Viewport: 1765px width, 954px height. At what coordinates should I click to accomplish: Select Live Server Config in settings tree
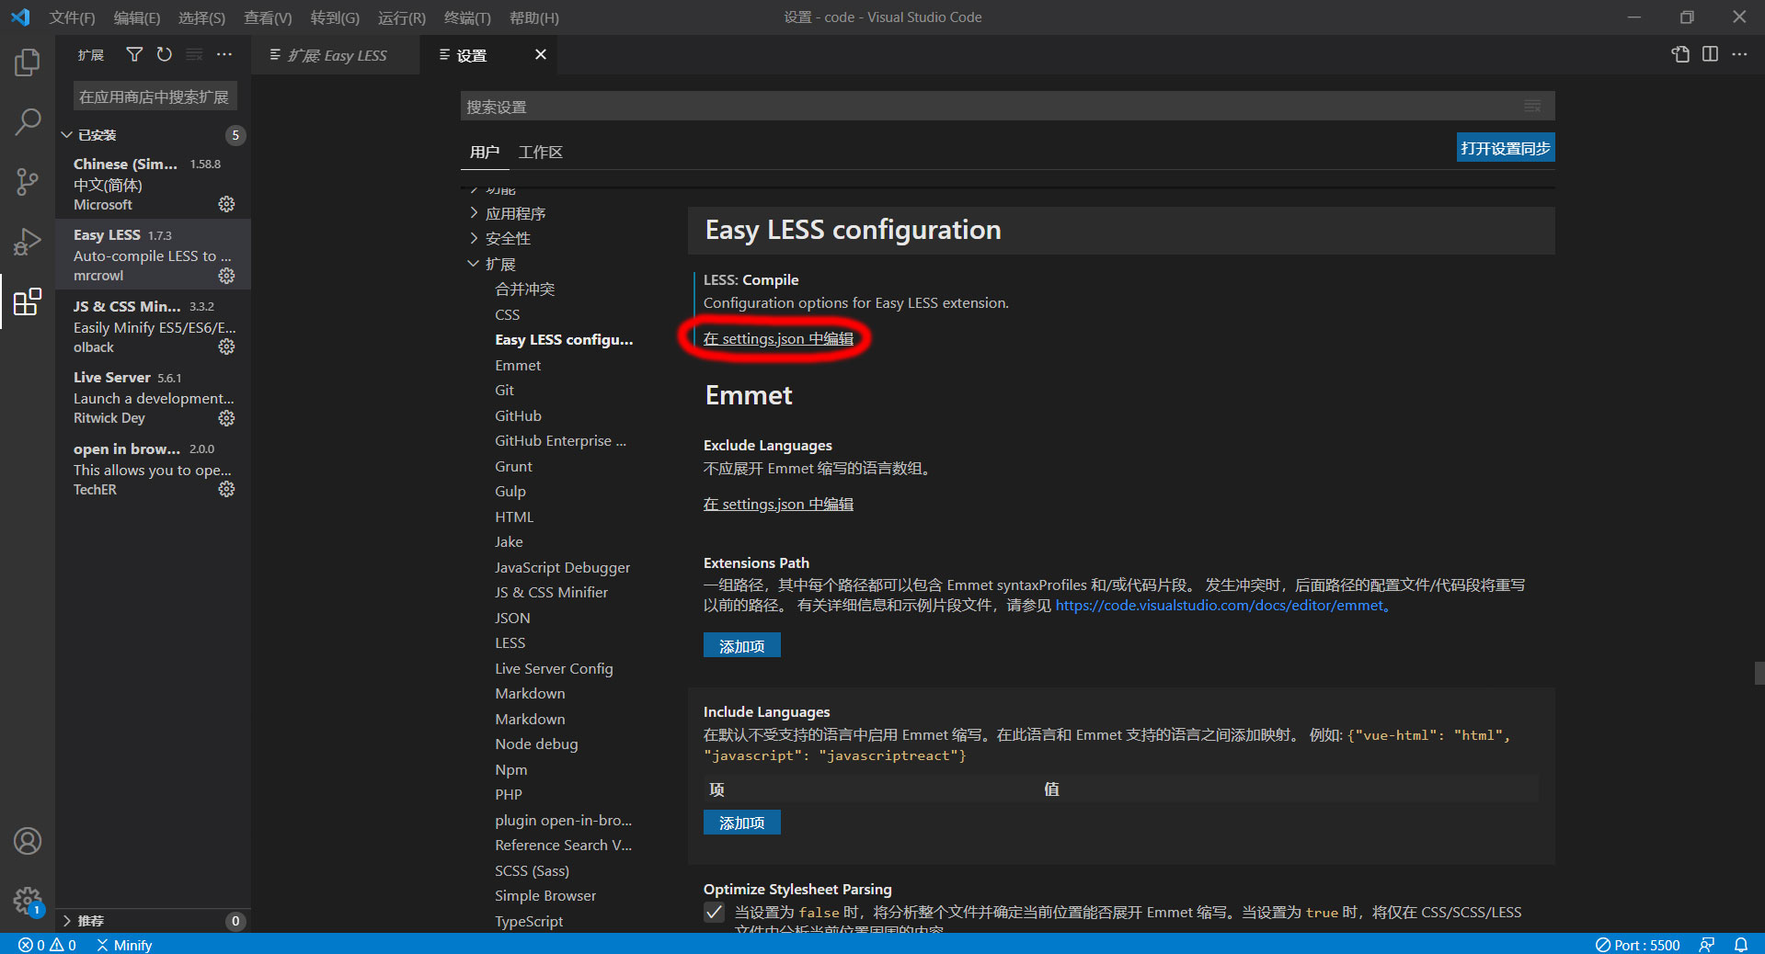tap(554, 669)
